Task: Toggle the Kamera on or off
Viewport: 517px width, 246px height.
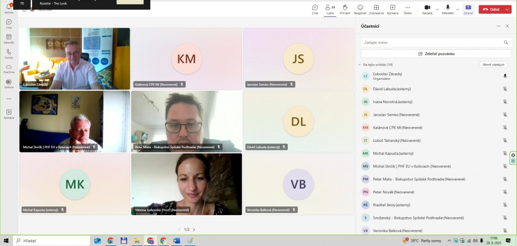Action: (427, 9)
